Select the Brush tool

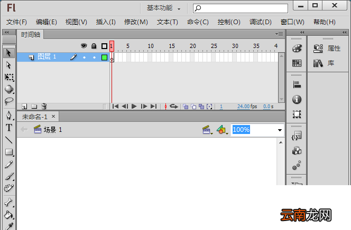(x=9, y=176)
